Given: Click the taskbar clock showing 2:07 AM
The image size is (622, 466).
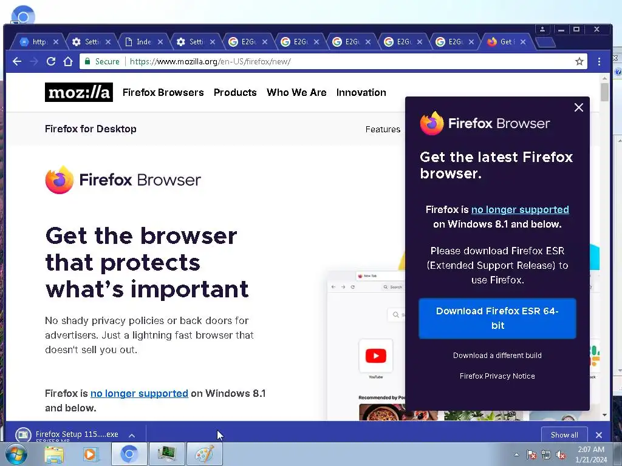Looking at the screenshot, I should coord(591,454).
